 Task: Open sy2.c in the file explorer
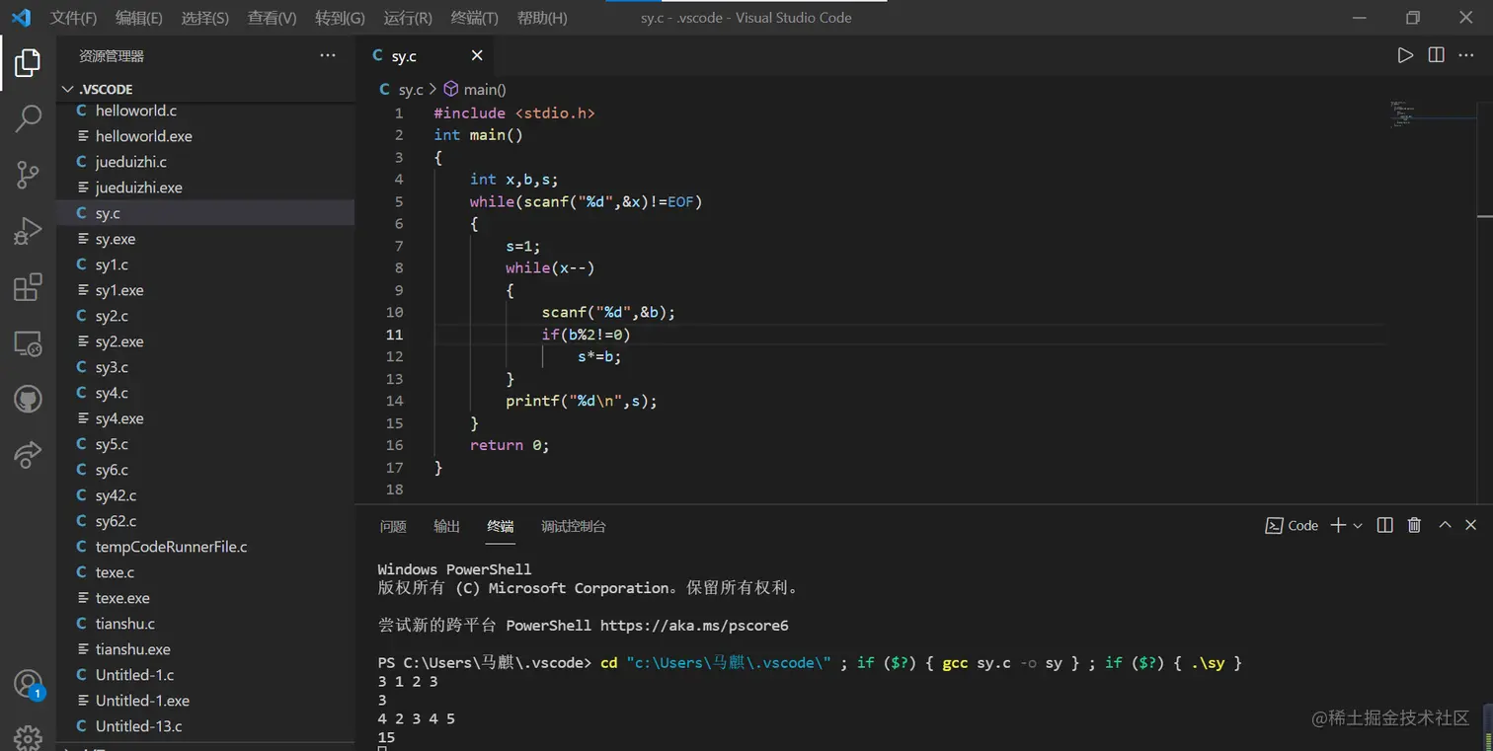pyautogui.click(x=205, y=316)
